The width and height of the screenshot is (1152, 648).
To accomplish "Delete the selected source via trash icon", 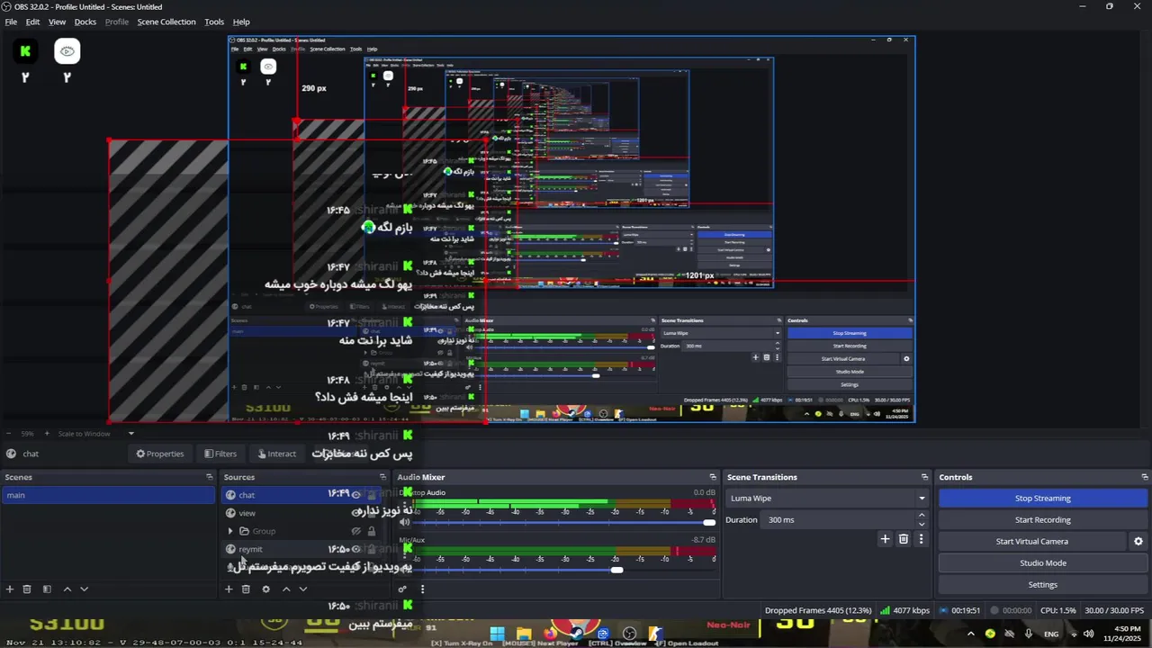I will click(x=246, y=589).
